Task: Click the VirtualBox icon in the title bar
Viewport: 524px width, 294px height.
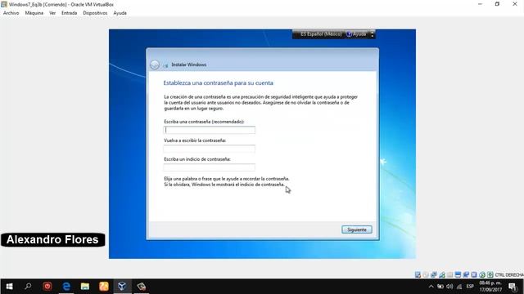Action: 4,4
